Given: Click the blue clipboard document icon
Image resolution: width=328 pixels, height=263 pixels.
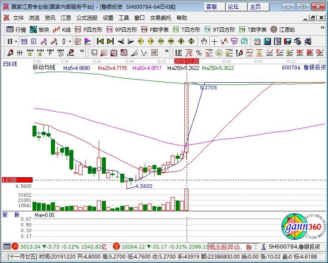Looking at the screenshot, I should pos(34,41).
